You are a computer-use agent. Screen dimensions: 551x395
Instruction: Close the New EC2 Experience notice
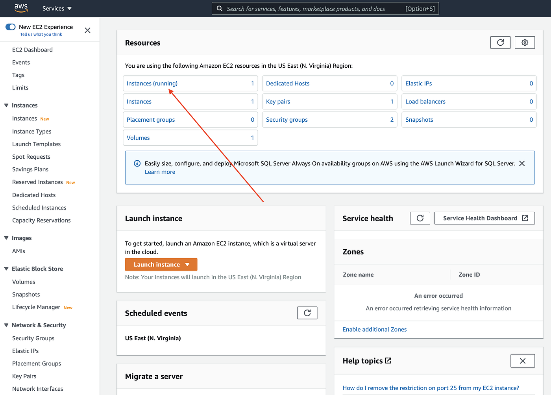pyautogui.click(x=87, y=30)
